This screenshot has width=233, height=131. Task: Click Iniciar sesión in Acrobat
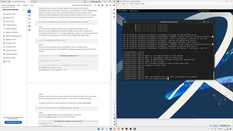95,1
